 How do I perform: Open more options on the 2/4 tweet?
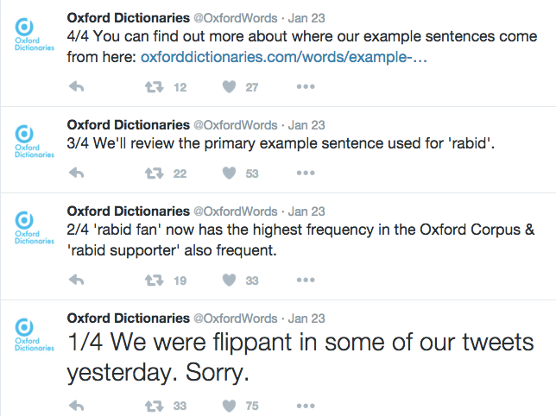point(306,280)
